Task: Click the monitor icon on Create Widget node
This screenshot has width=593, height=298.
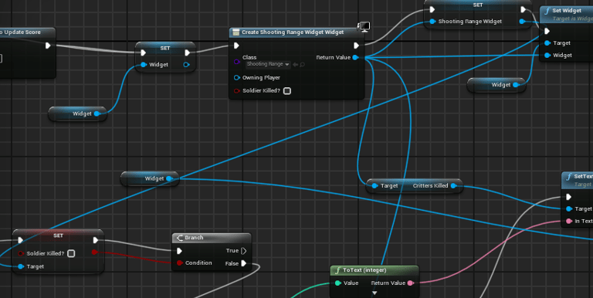Action: click(x=364, y=26)
